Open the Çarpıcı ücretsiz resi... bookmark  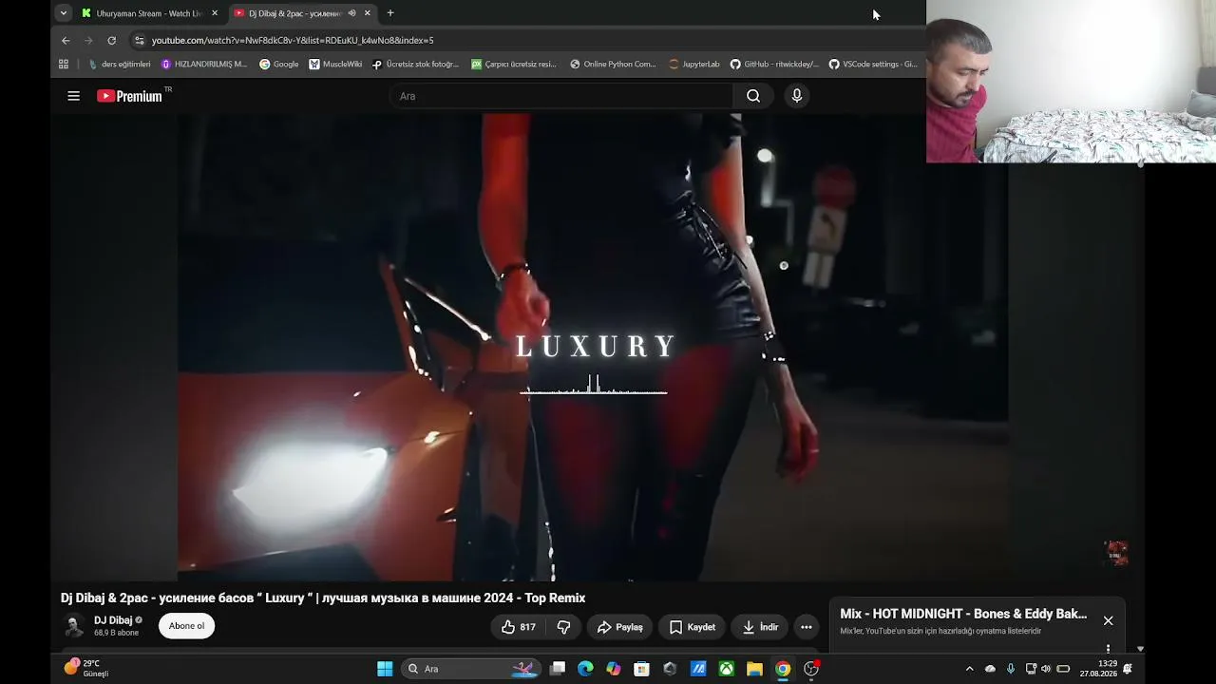[x=514, y=65]
